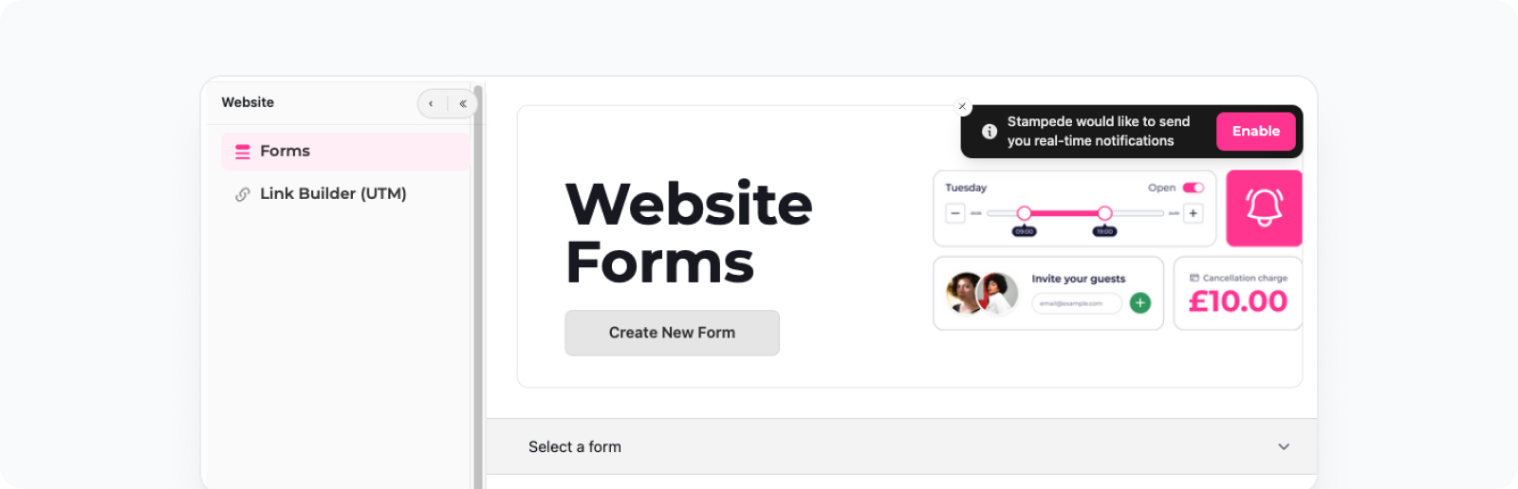Click the 09:00 start slider handle
The height and width of the screenshot is (489, 1518).
tap(1024, 213)
